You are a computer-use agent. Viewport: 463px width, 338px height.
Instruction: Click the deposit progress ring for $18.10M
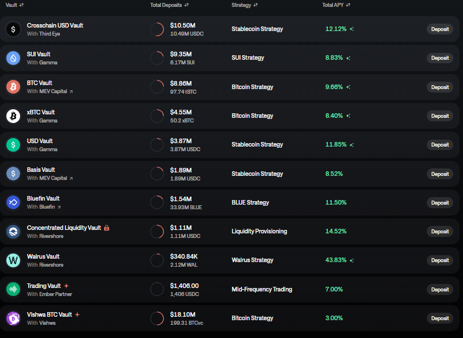[x=157, y=318]
